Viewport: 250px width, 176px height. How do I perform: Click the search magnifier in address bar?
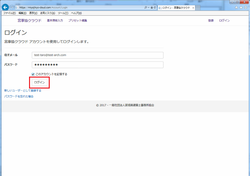pyautogui.click(x=146, y=7)
